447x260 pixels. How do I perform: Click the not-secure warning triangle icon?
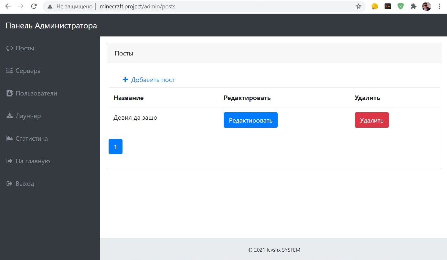pos(50,6)
